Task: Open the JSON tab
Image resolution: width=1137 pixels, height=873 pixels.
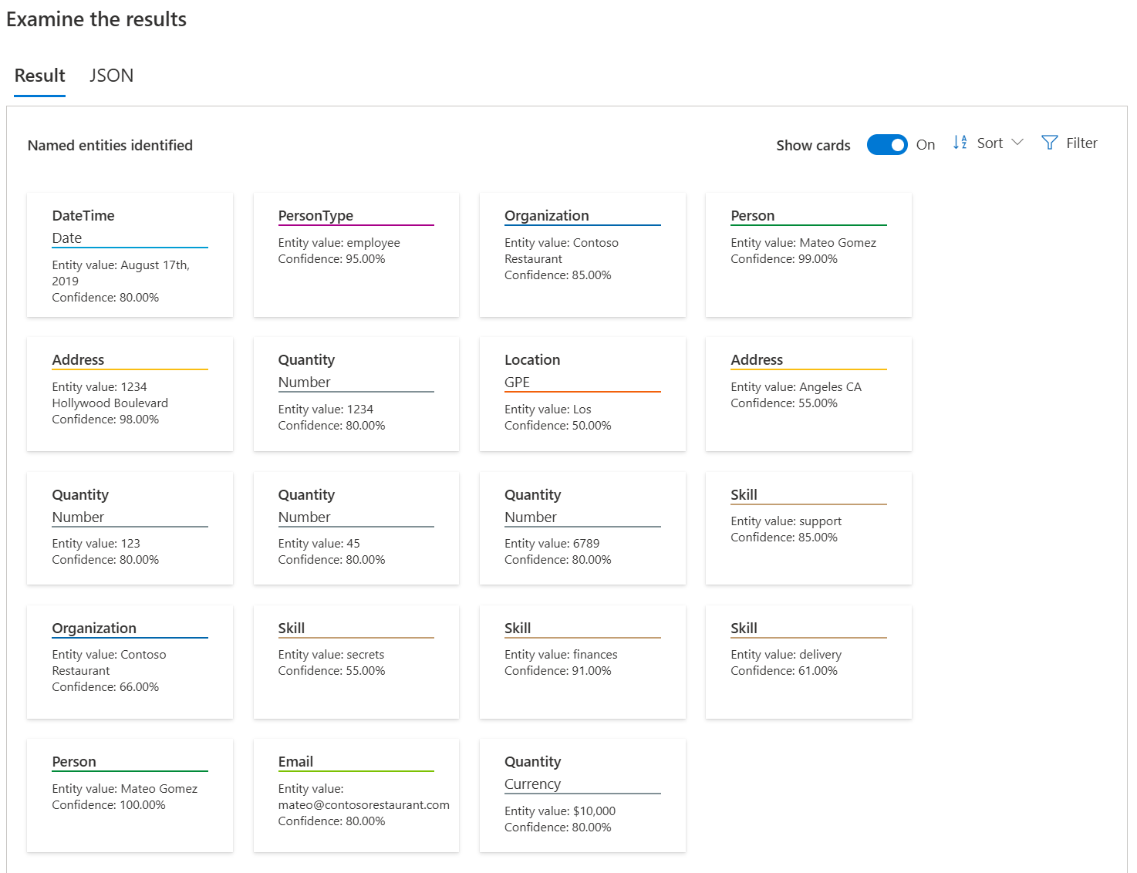Action: coord(111,76)
